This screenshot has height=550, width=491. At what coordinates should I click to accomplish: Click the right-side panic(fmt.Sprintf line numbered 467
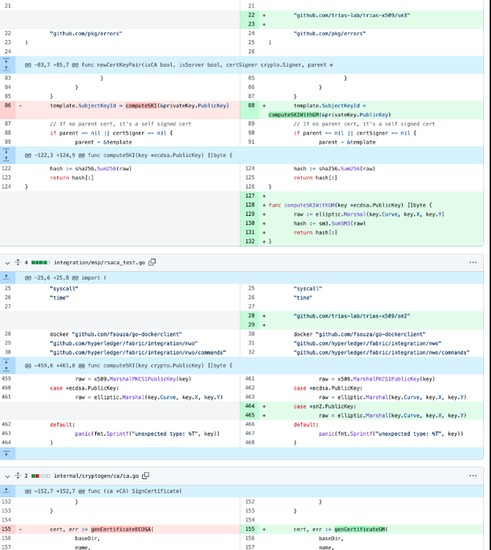tap(391, 434)
